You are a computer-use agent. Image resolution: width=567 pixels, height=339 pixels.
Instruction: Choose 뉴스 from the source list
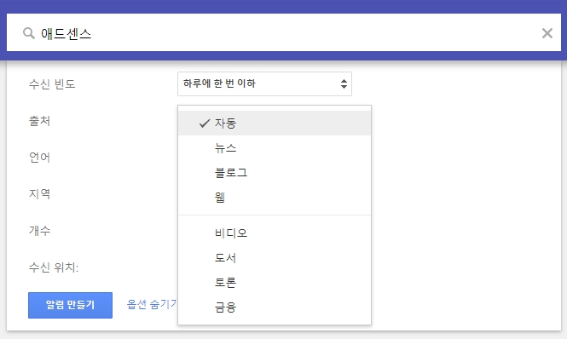coord(275,148)
